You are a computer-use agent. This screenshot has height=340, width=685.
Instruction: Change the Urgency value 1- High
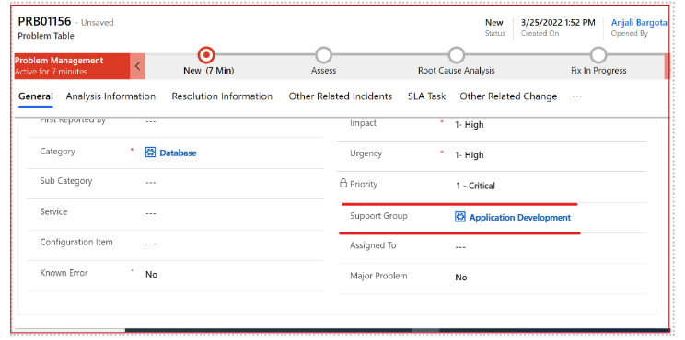(x=470, y=155)
